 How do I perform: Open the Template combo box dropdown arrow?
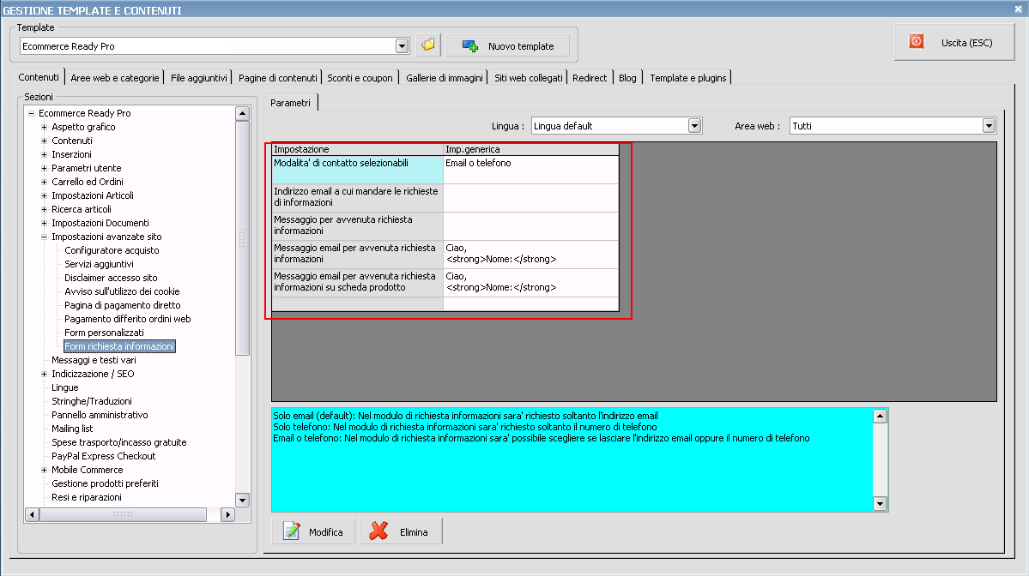pyautogui.click(x=403, y=46)
